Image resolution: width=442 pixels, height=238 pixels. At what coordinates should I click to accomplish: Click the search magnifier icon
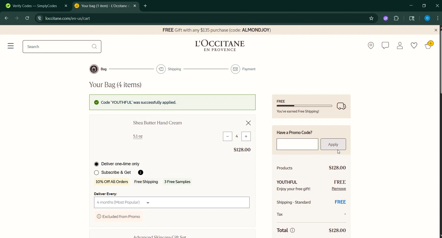point(94,47)
